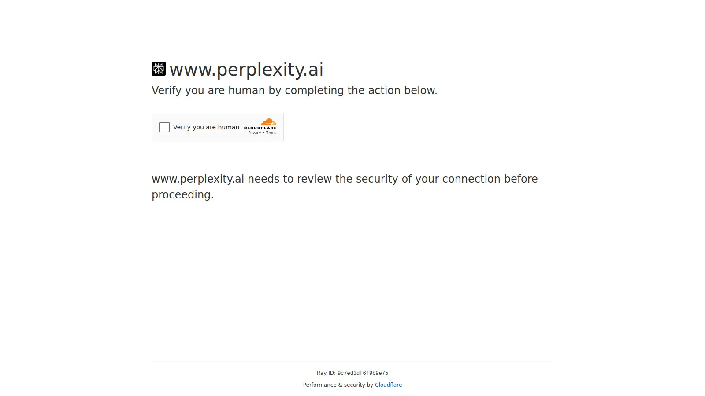Viewport: 705px width, 396px height.
Task: Click inside the Cloudflare challenge widget
Action: pyautogui.click(x=218, y=127)
